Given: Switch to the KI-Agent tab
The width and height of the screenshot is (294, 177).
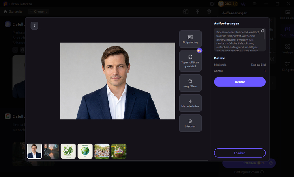Looking at the screenshot, I should click(38, 11).
